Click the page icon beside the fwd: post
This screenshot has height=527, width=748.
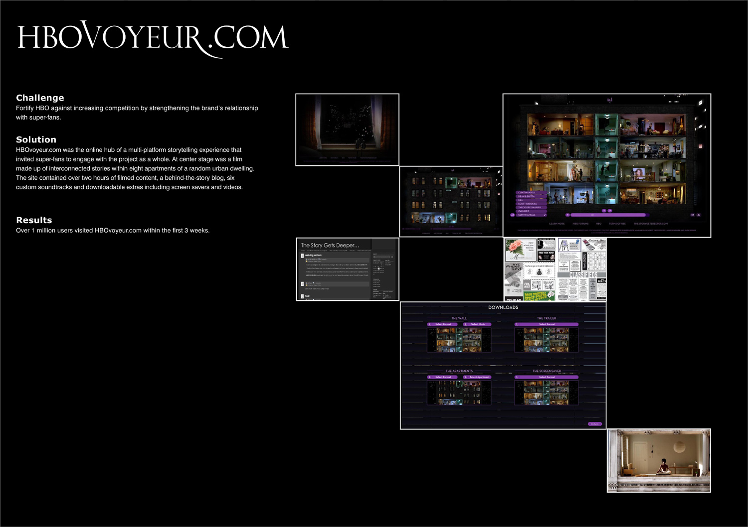coord(302,296)
